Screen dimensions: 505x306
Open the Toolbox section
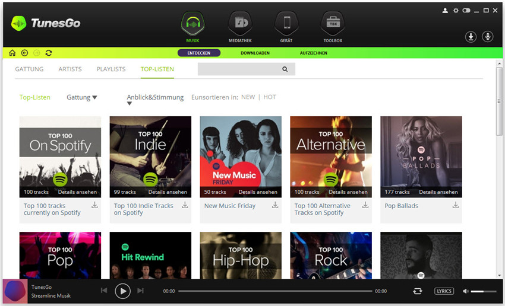[333, 27]
